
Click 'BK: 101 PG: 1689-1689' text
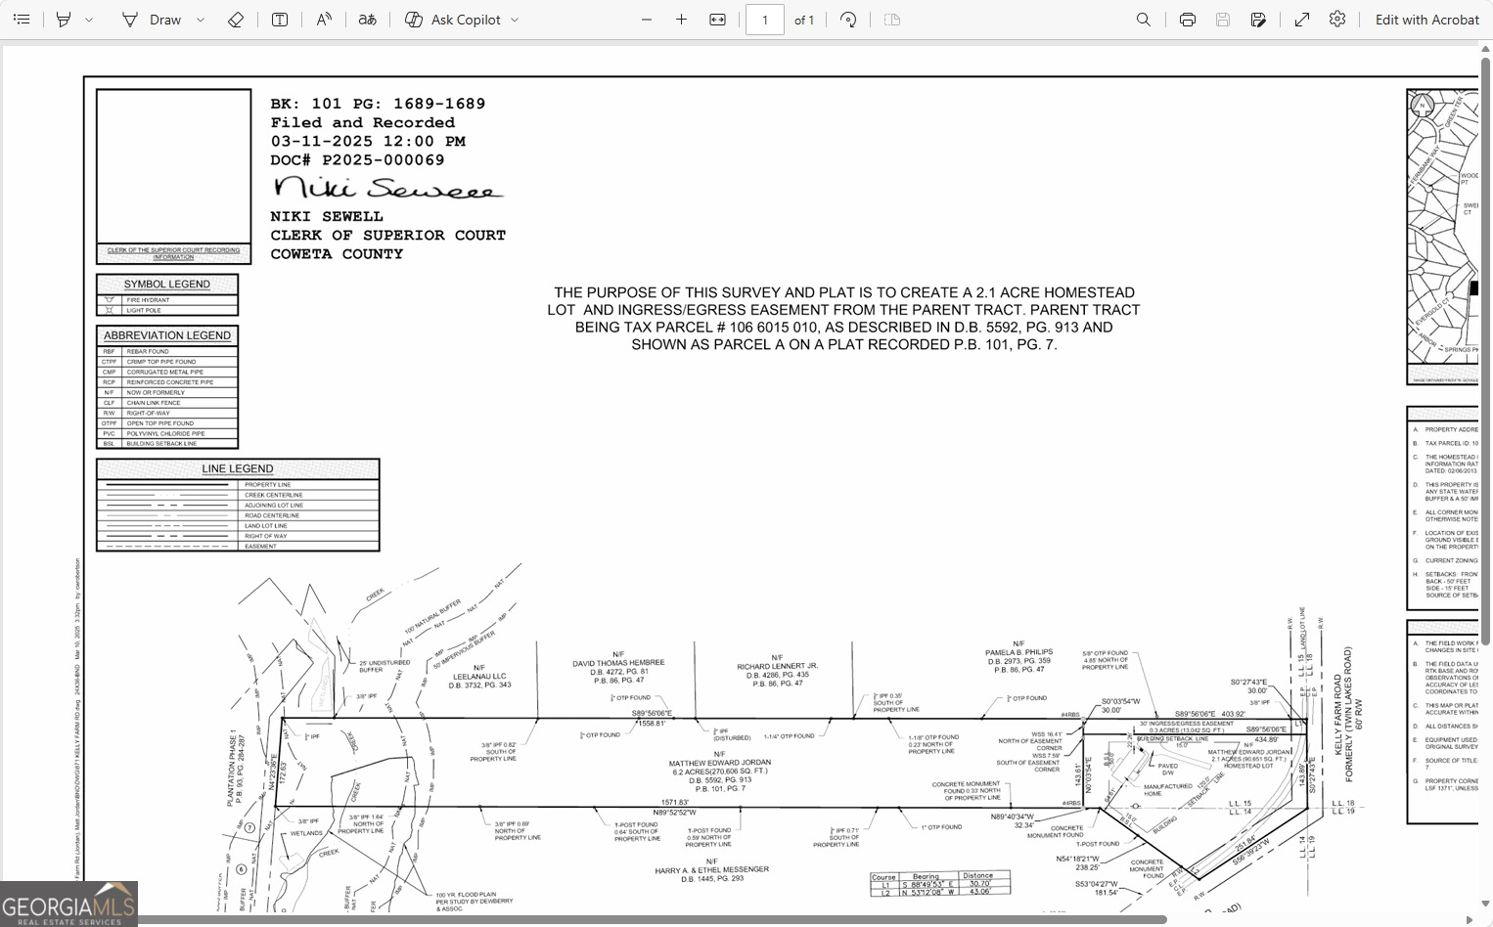pyautogui.click(x=378, y=104)
